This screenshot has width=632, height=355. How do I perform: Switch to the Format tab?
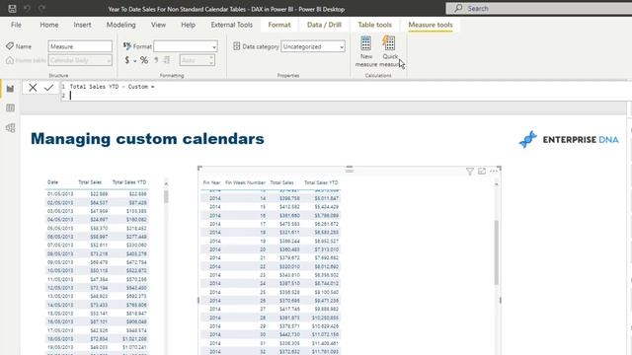point(279,25)
